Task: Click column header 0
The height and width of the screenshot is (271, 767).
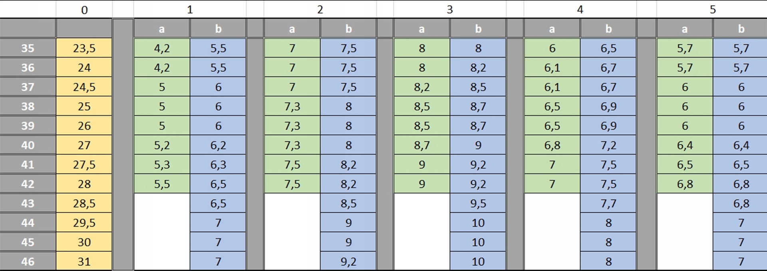Action: pos(84,10)
